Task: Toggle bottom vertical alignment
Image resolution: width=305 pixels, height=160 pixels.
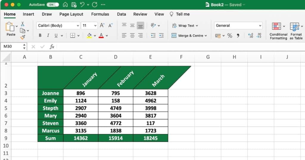Action: tap(141, 26)
